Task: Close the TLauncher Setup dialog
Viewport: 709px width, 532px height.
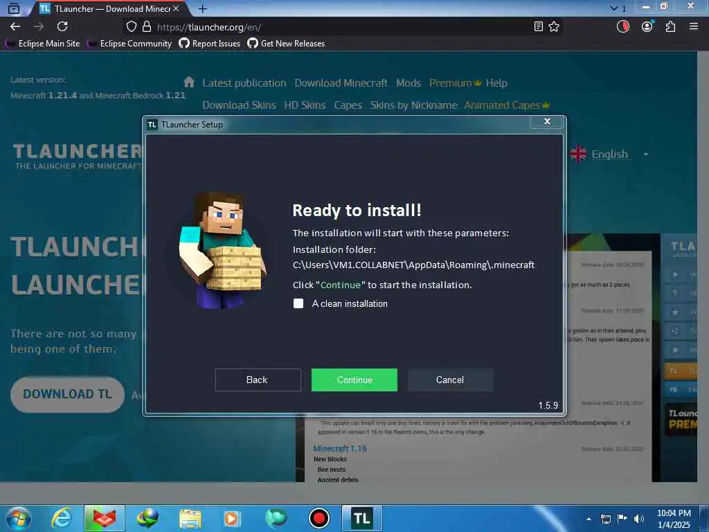Action: pos(547,121)
